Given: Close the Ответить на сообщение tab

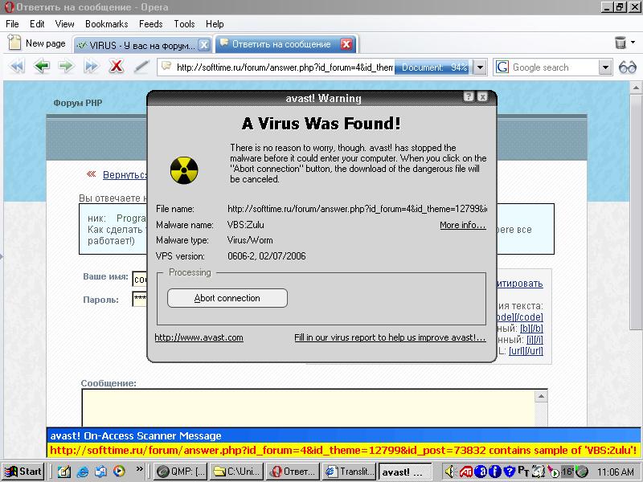Looking at the screenshot, I should click(346, 44).
